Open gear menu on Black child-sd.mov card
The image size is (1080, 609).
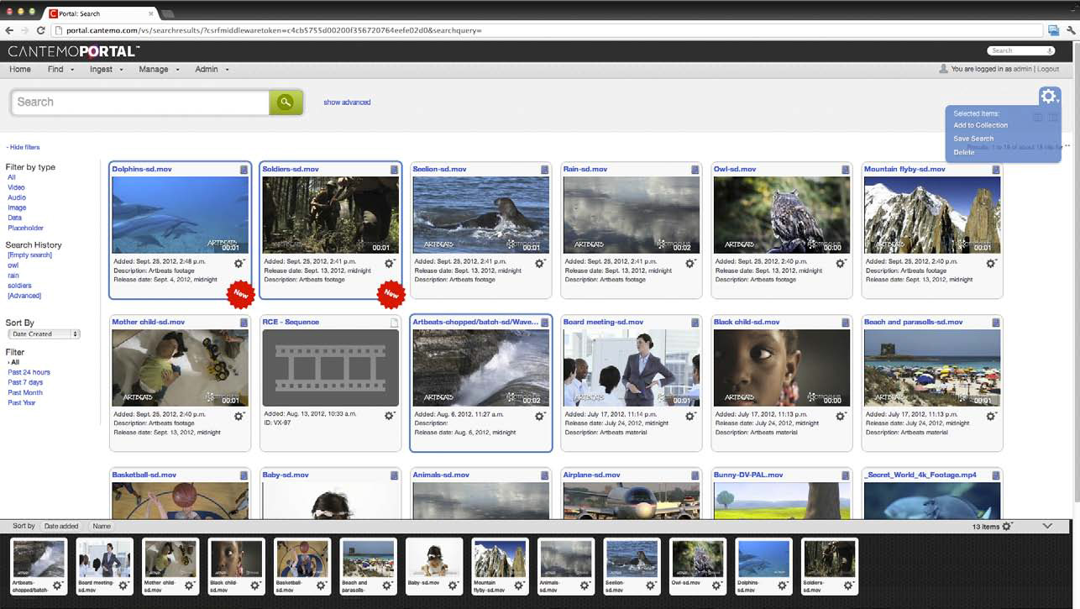tap(841, 416)
